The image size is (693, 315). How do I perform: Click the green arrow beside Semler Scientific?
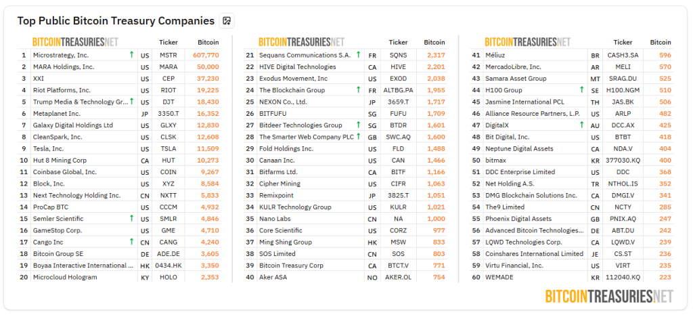pos(131,218)
